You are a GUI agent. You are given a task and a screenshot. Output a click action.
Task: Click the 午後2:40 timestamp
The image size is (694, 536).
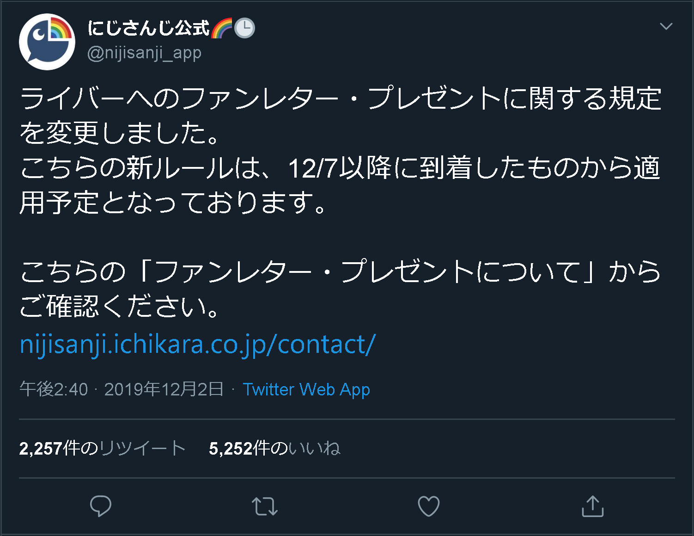(x=53, y=389)
